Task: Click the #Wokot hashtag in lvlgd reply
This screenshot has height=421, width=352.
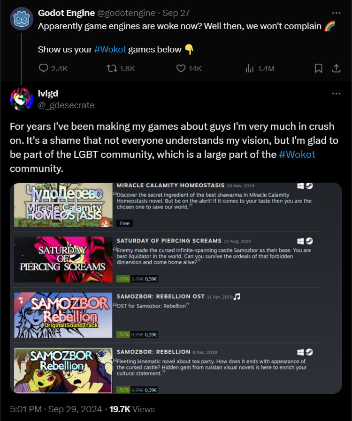Action: [x=297, y=155]
